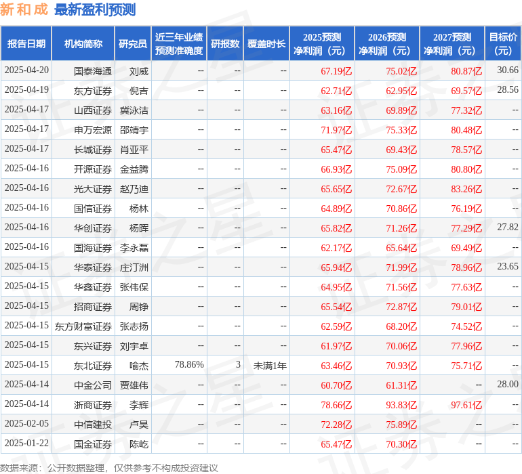Image resolution: width=522 pixels, height=474 pixels.
Task: Click the 2027预测净利润 column header
Action: point(452,44)
